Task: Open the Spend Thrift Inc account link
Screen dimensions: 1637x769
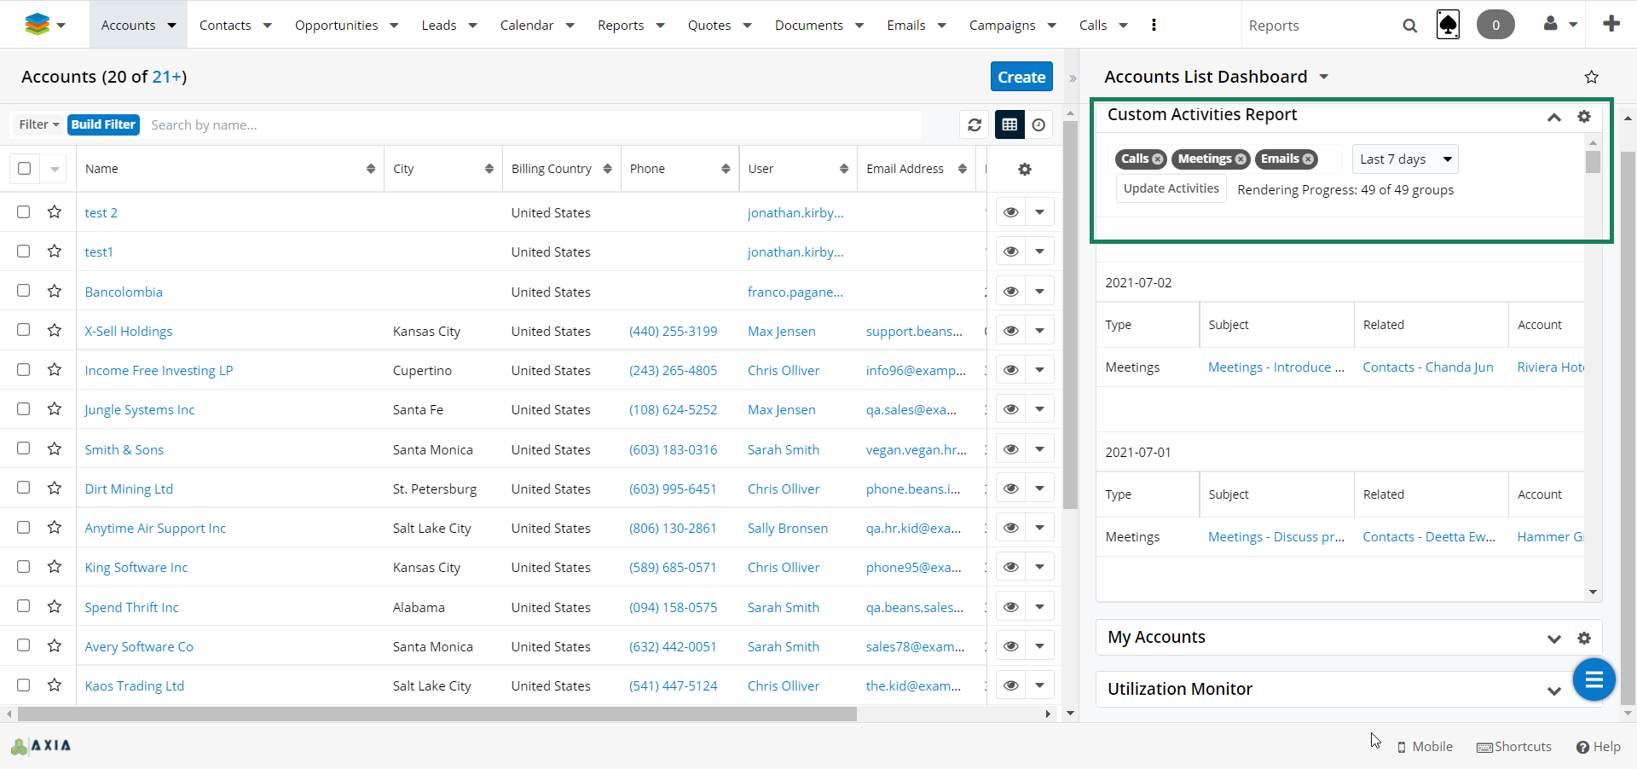Action: point(131,607)
